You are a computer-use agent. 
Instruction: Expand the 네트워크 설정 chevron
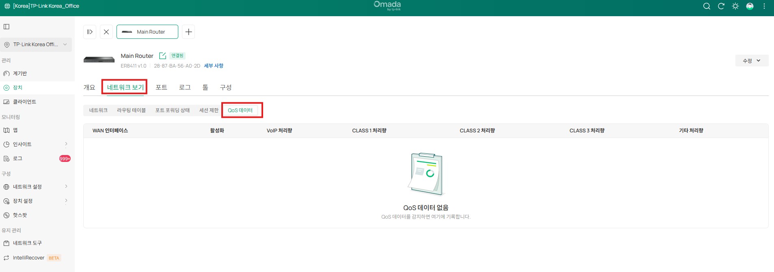66,187
